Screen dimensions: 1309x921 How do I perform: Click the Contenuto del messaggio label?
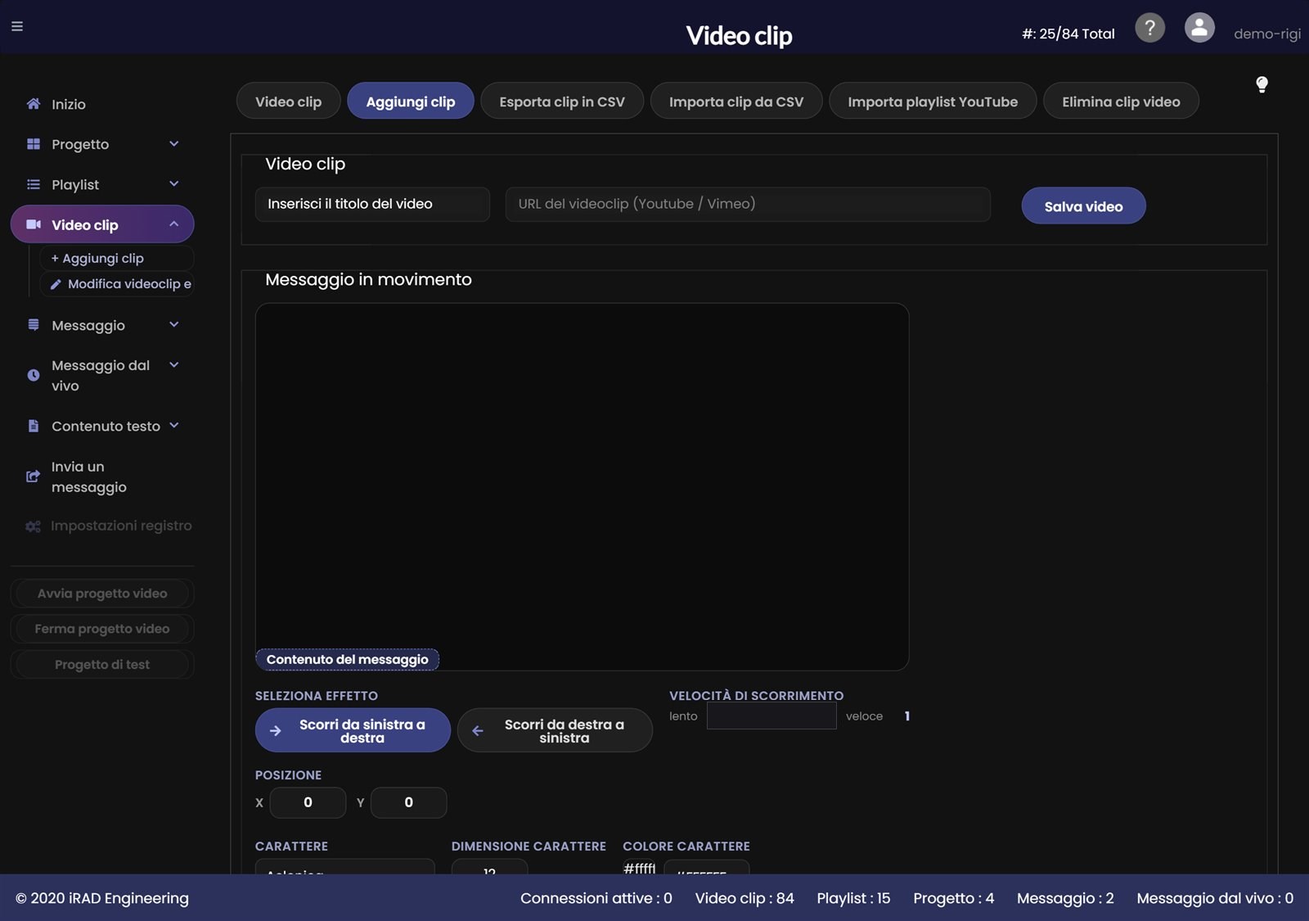347,660
